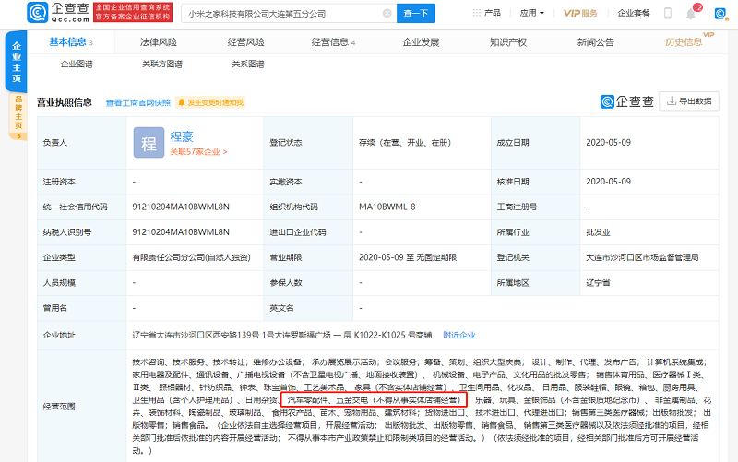Switch to 企业发展 tab
This screenshot has height=462, width=738.
pyautogui.click(x=421, y=41)
